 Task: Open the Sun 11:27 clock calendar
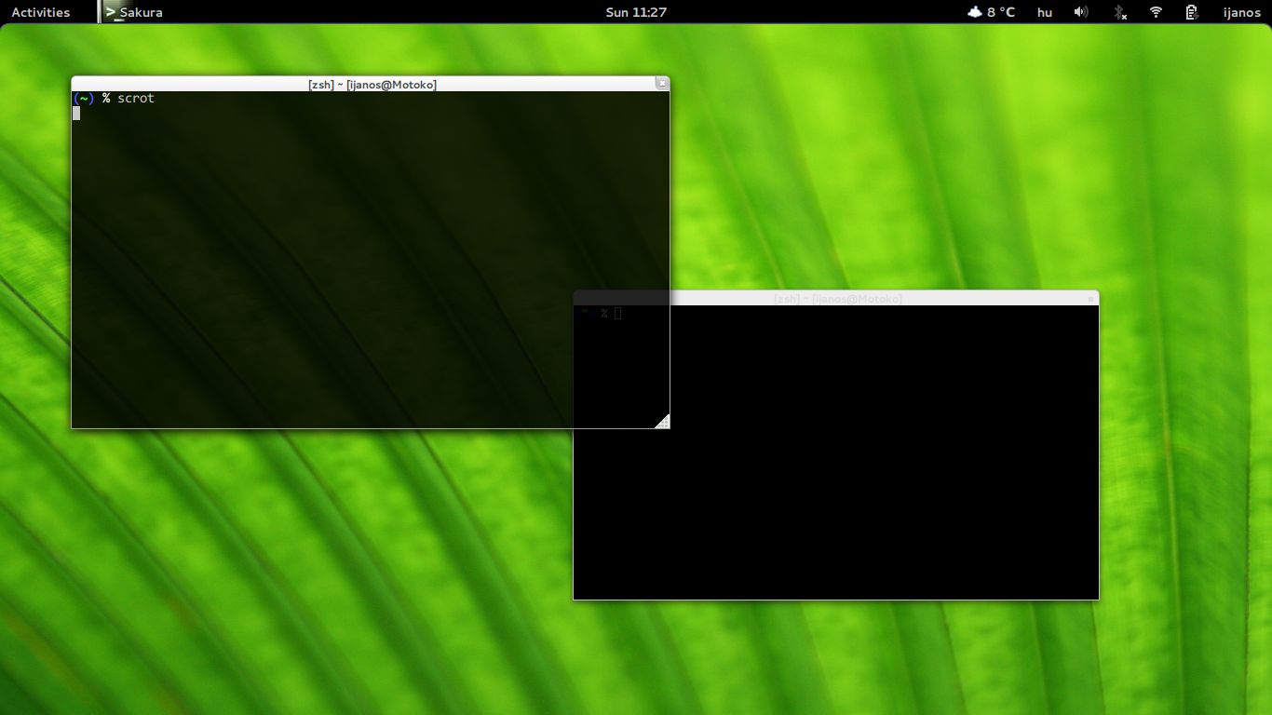click(636, 12)
